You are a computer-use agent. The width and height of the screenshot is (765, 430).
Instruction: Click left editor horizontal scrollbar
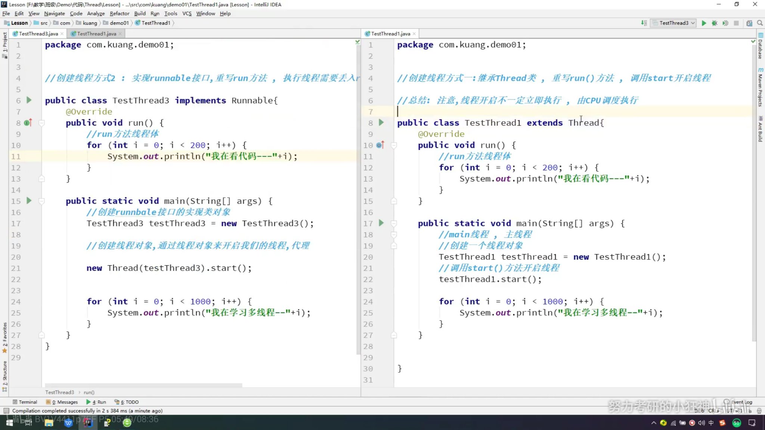pos(143,385)
